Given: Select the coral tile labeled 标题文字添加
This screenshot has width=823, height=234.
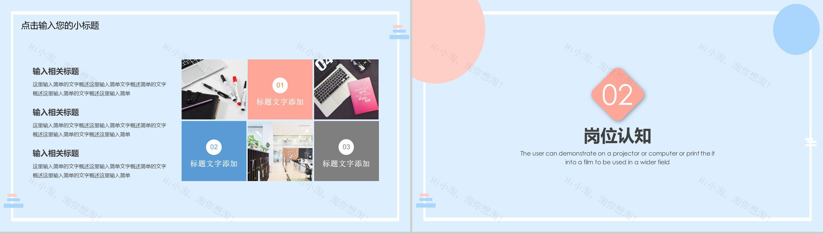Looking at the screenshot, I should (x=280, y=89).
